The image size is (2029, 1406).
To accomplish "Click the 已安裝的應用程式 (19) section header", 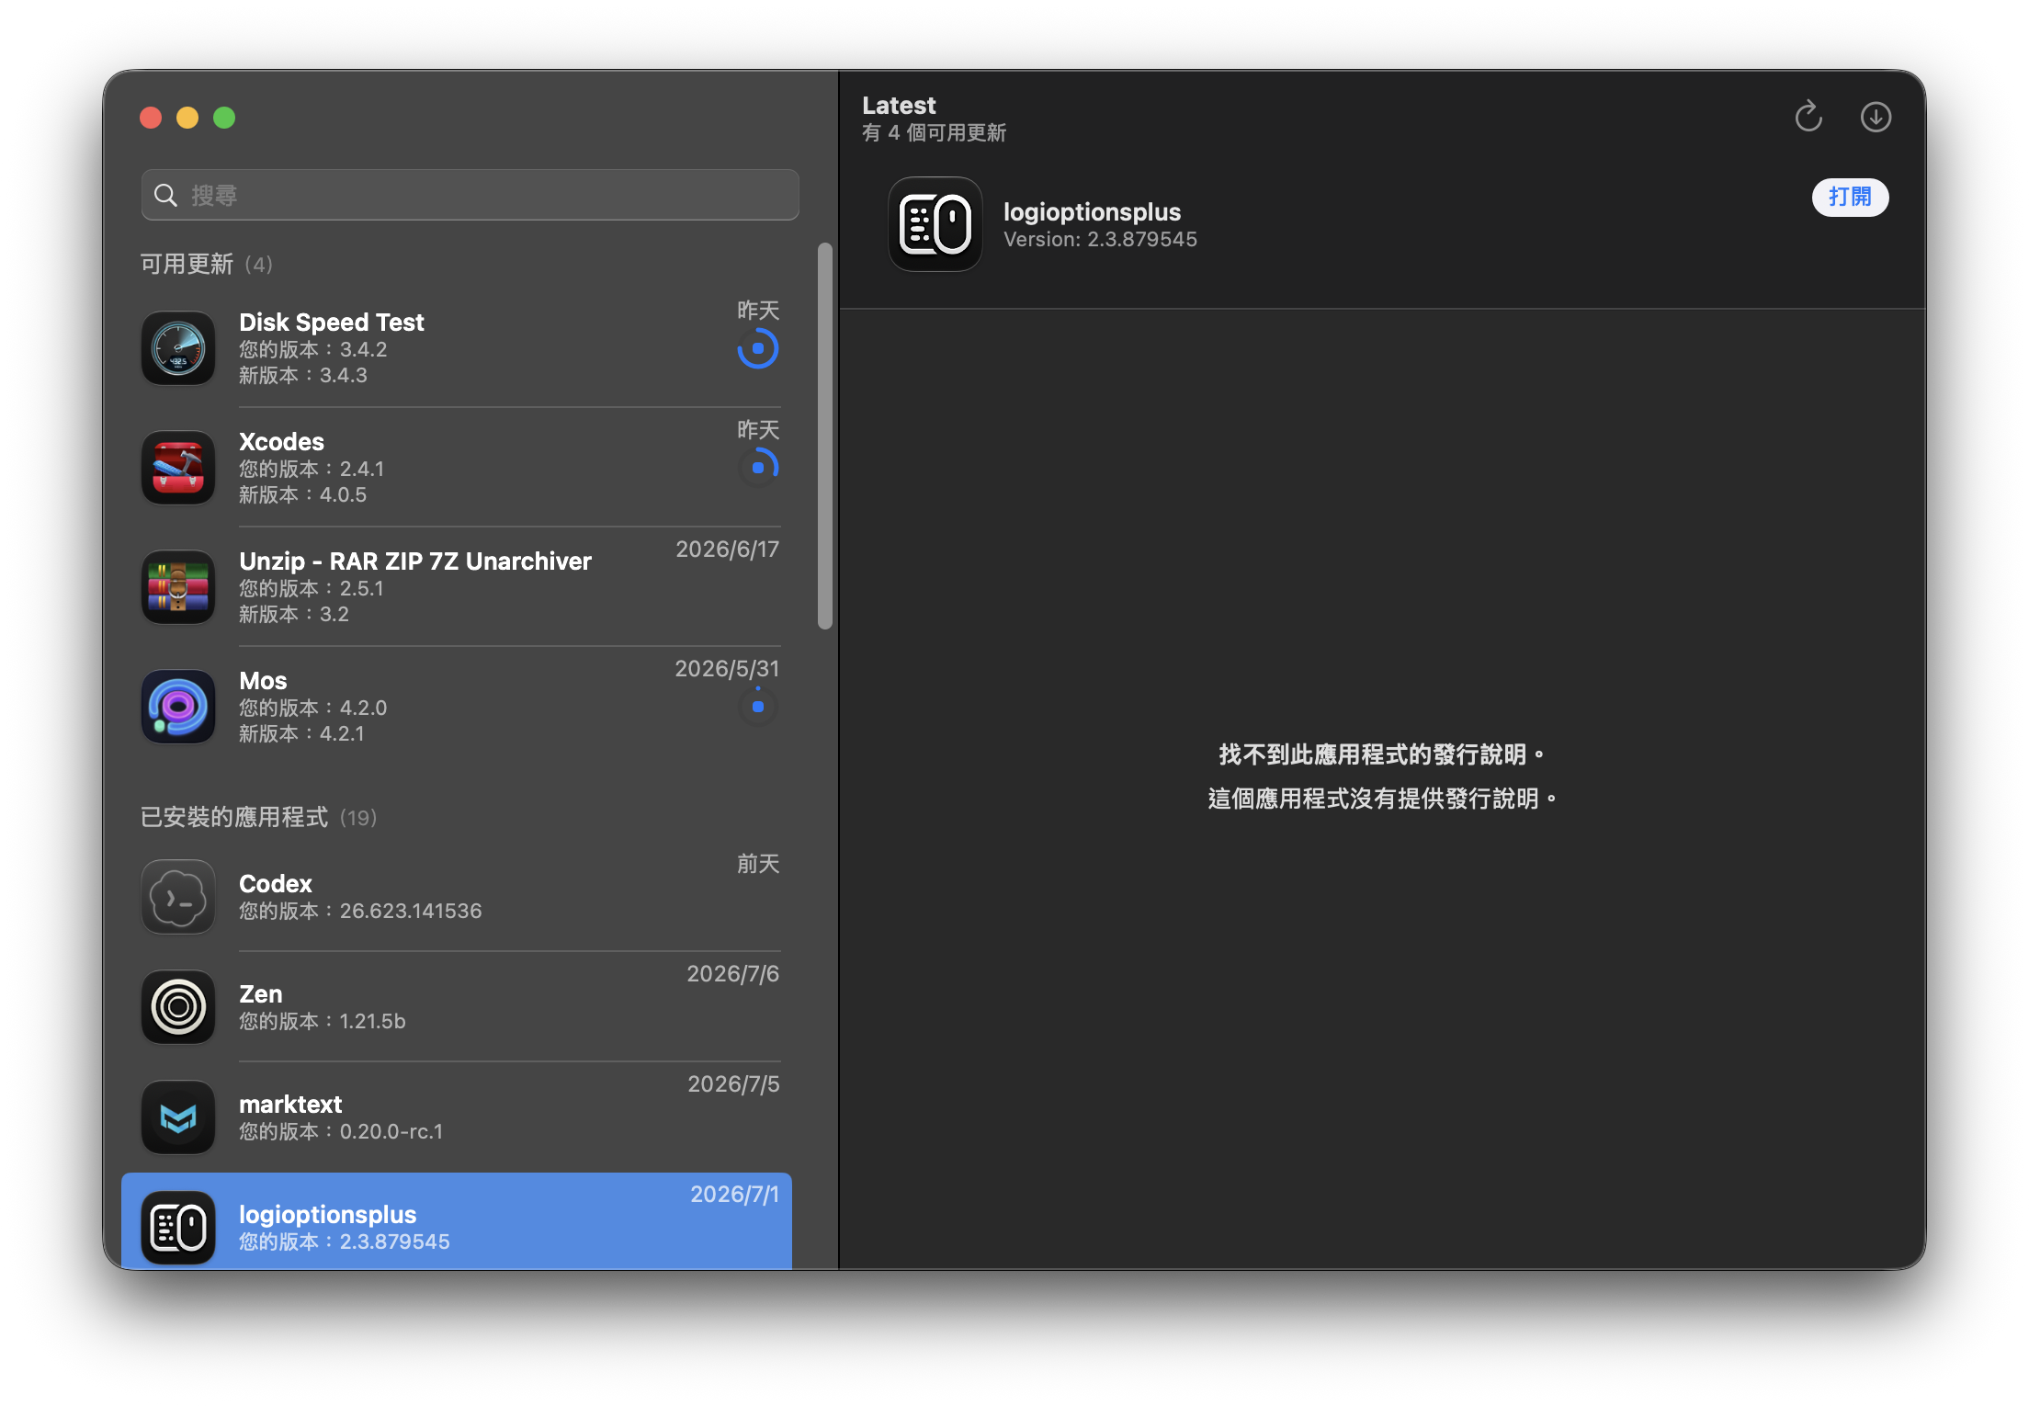I will tap(258, 818).
